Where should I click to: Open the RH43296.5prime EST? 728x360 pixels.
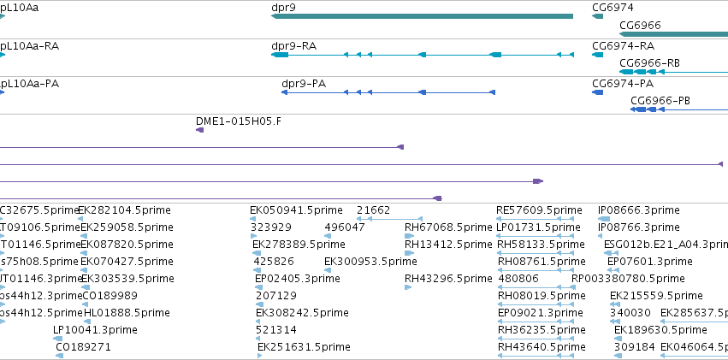[448, 279]
